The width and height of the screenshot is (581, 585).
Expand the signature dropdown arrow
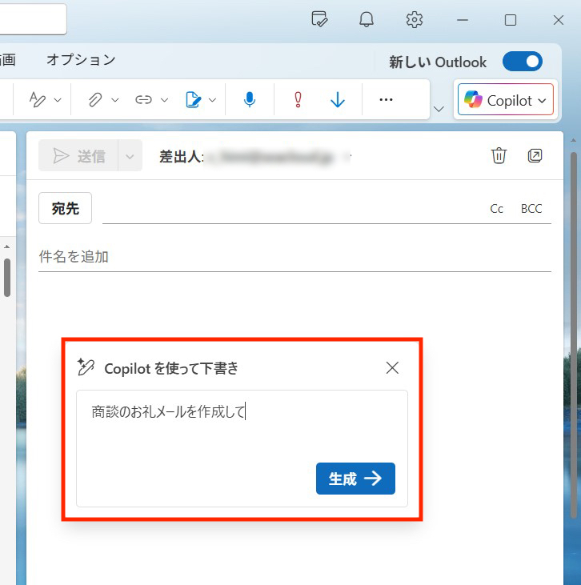212,100
